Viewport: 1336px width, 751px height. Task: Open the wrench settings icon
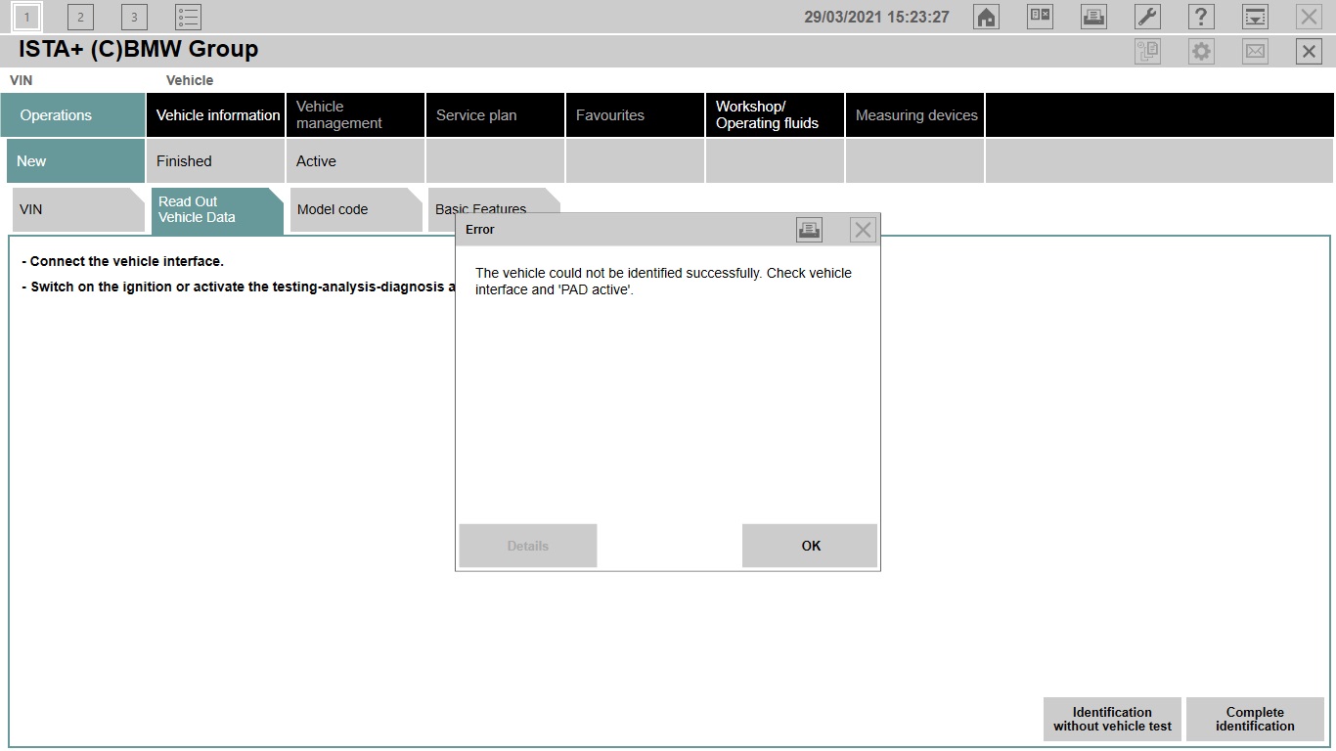pos(1147,17)
